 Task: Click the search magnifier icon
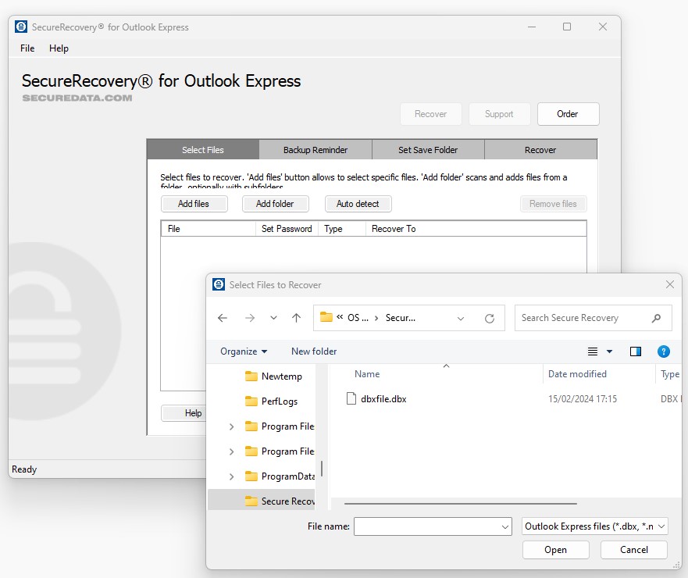(656, 318)
